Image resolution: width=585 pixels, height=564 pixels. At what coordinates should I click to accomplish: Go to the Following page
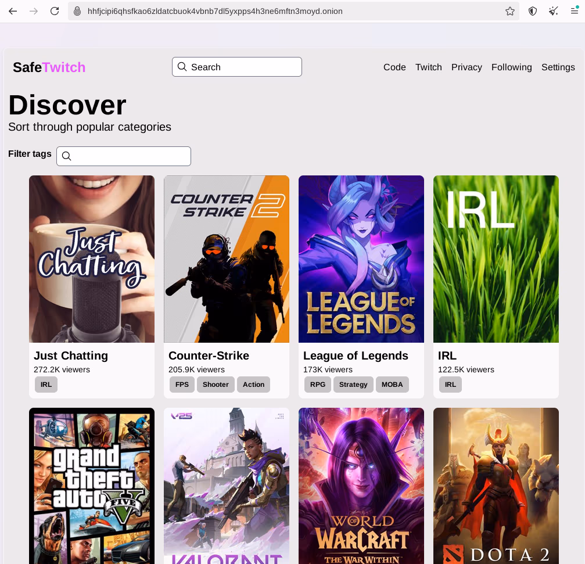(511, 67)
